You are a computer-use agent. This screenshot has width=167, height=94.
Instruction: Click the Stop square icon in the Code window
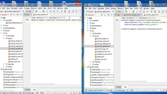click(147, 11)
